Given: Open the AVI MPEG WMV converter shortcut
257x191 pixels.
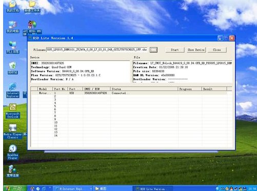Looking at the screenshot, I should 32,28.
